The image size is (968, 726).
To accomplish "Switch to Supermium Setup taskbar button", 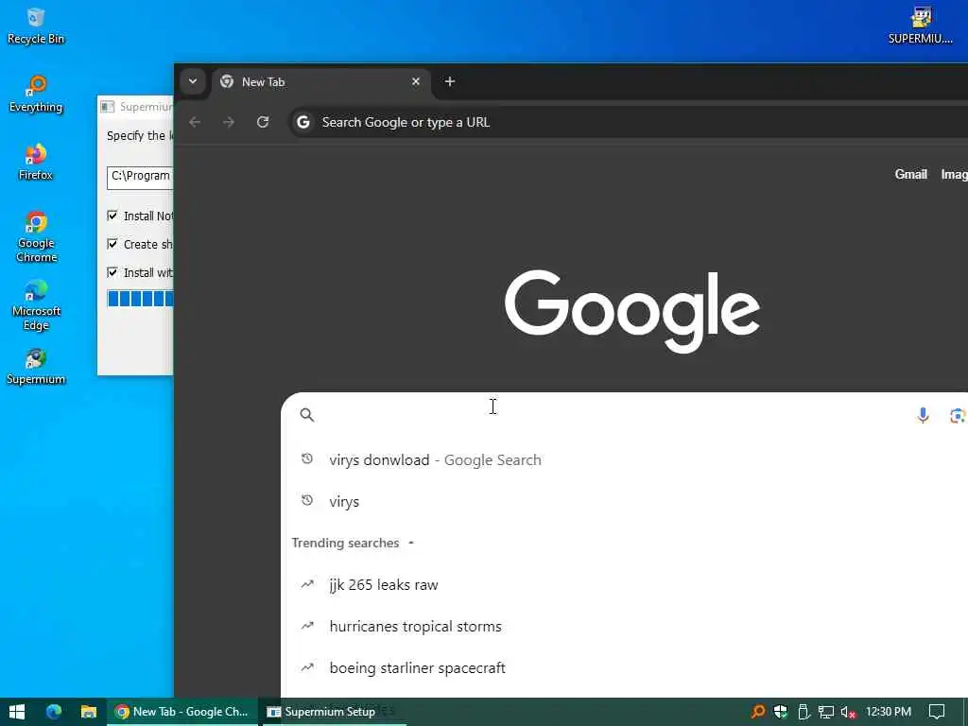I will 334,712.
